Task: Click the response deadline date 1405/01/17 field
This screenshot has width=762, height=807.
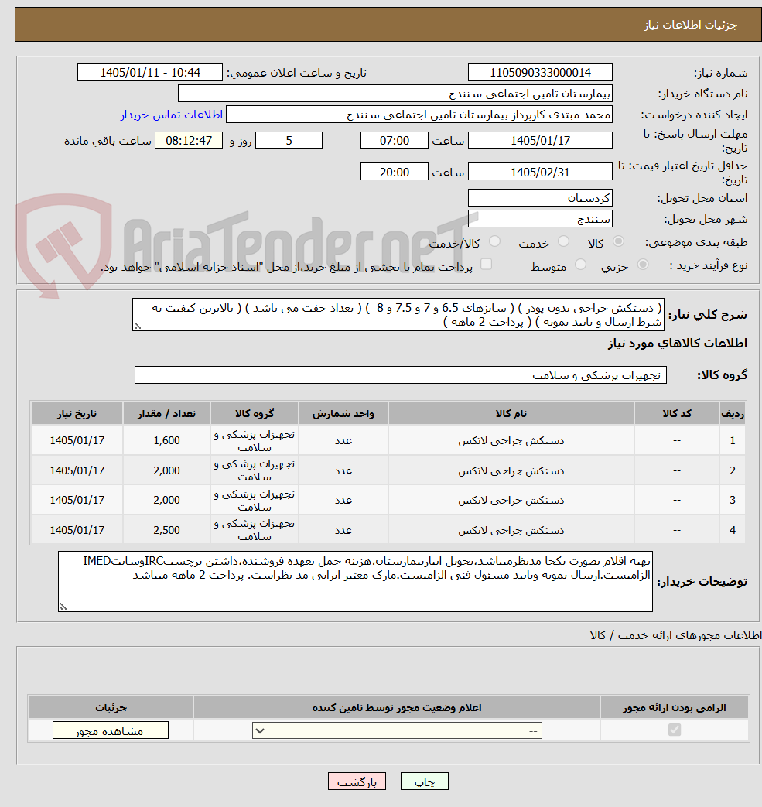Action: click(x=540, y=141)
